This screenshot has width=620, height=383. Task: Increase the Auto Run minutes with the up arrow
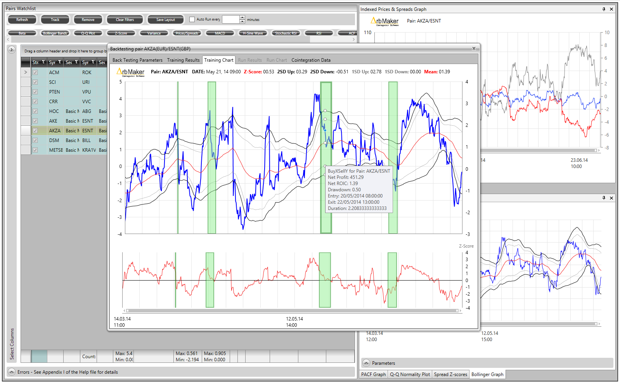pyautogui.click(x=242, y=17)
